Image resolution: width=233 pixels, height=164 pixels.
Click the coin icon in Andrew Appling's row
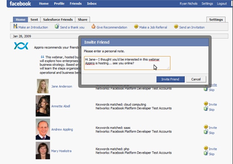(206, 126)
